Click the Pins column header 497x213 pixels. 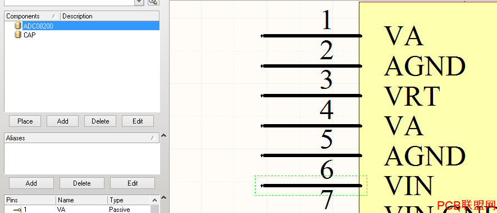pyautogui.click(x=30, y=200)
